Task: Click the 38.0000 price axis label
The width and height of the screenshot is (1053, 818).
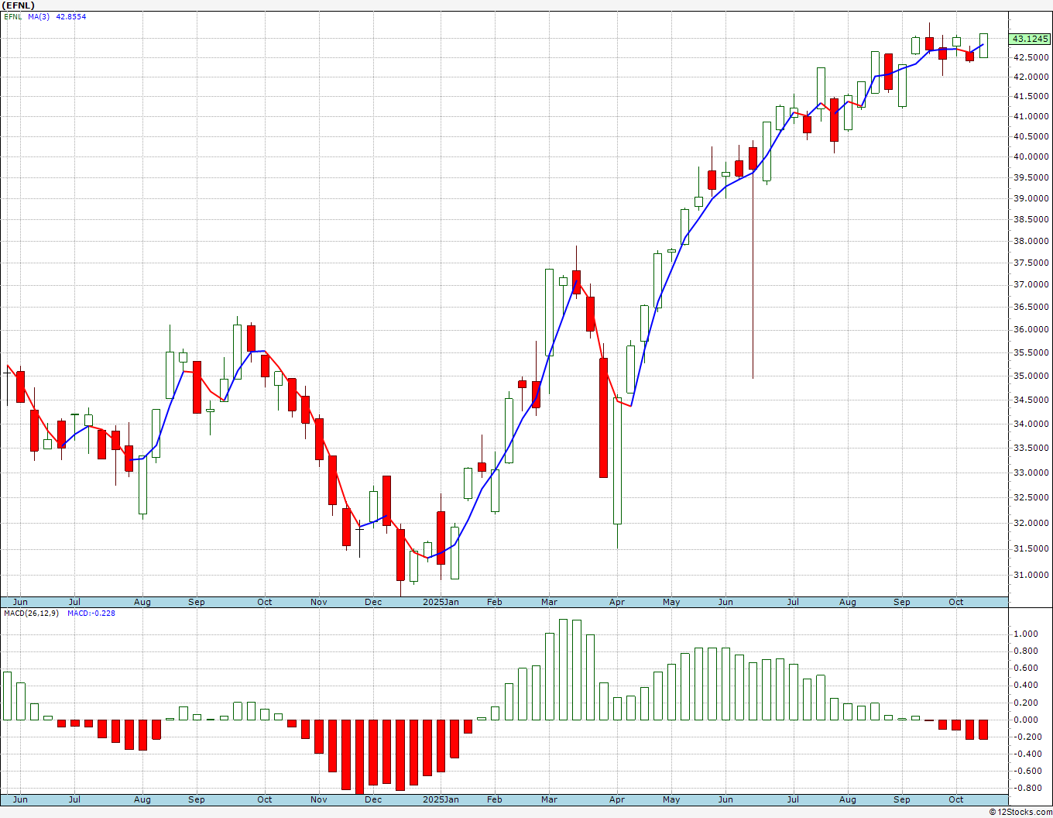Action: coord(1033,241)
